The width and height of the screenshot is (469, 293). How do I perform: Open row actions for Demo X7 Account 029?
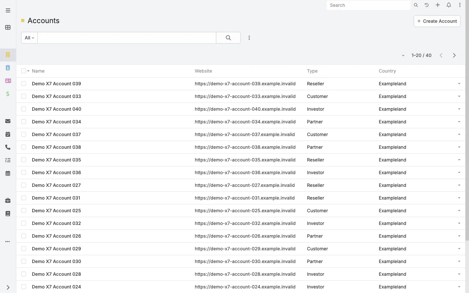(x=459, y=249)
